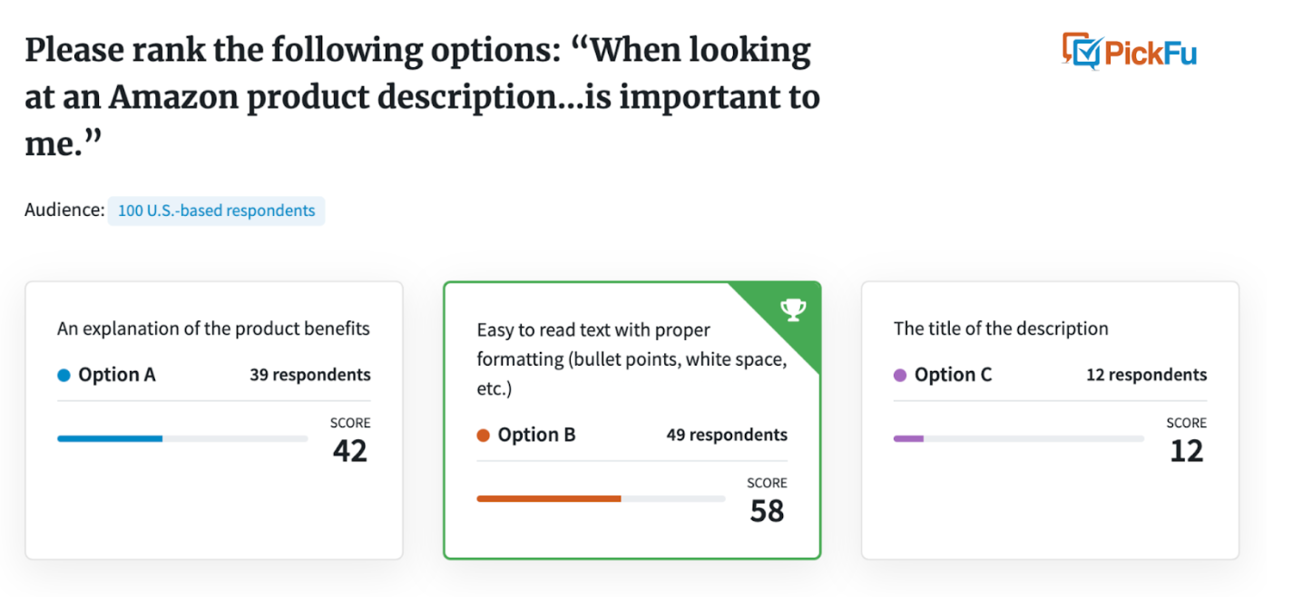
Task: Click the purple Option C dot
Action: [900, 375]
